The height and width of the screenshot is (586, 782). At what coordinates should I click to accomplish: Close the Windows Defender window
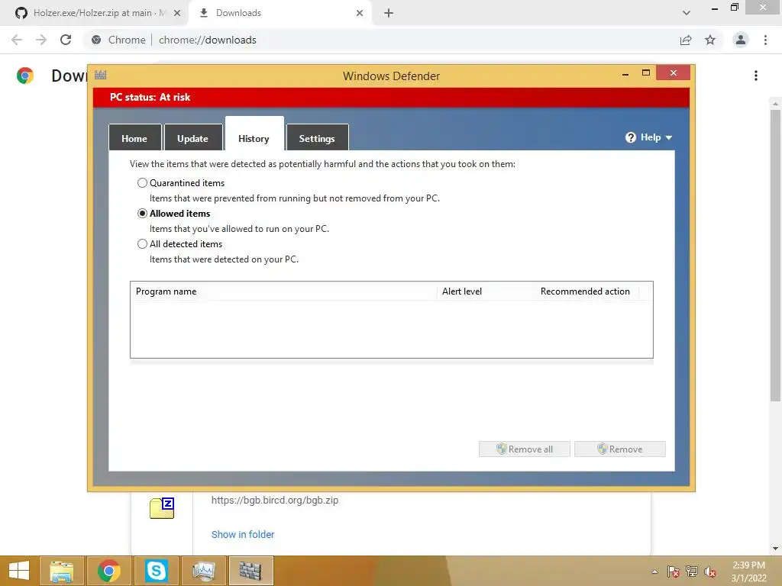point(674,72)
